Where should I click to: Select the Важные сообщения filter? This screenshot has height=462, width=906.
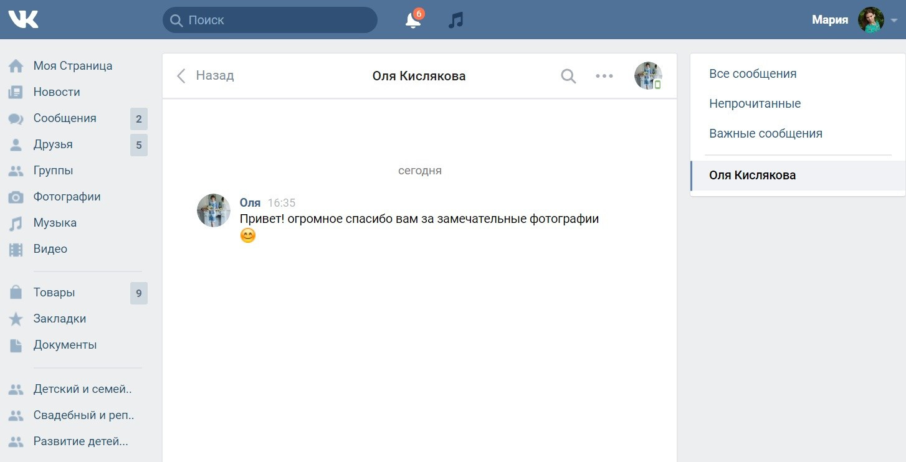coord(765,133)
